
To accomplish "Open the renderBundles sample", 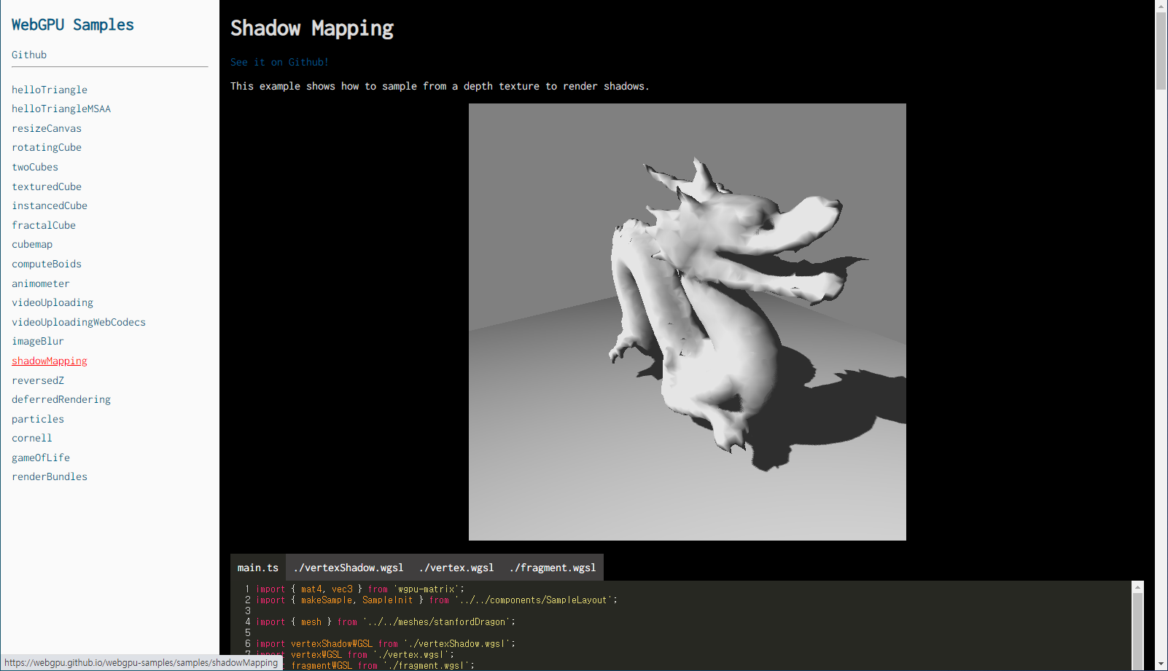I will tap(50, 476).
